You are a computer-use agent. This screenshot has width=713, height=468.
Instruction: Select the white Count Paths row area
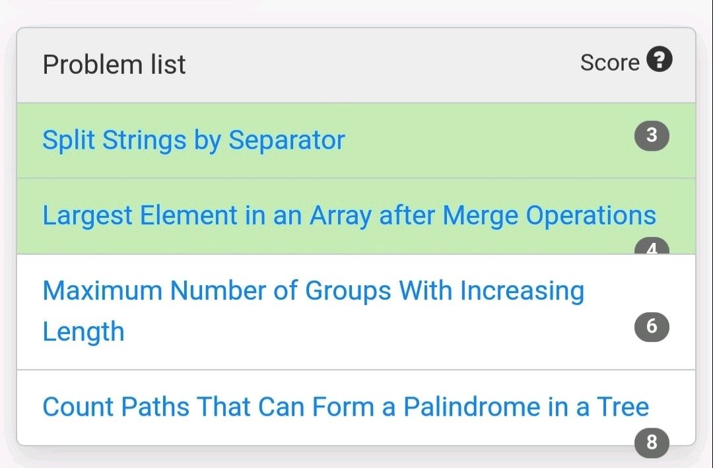tap(330, 432)
